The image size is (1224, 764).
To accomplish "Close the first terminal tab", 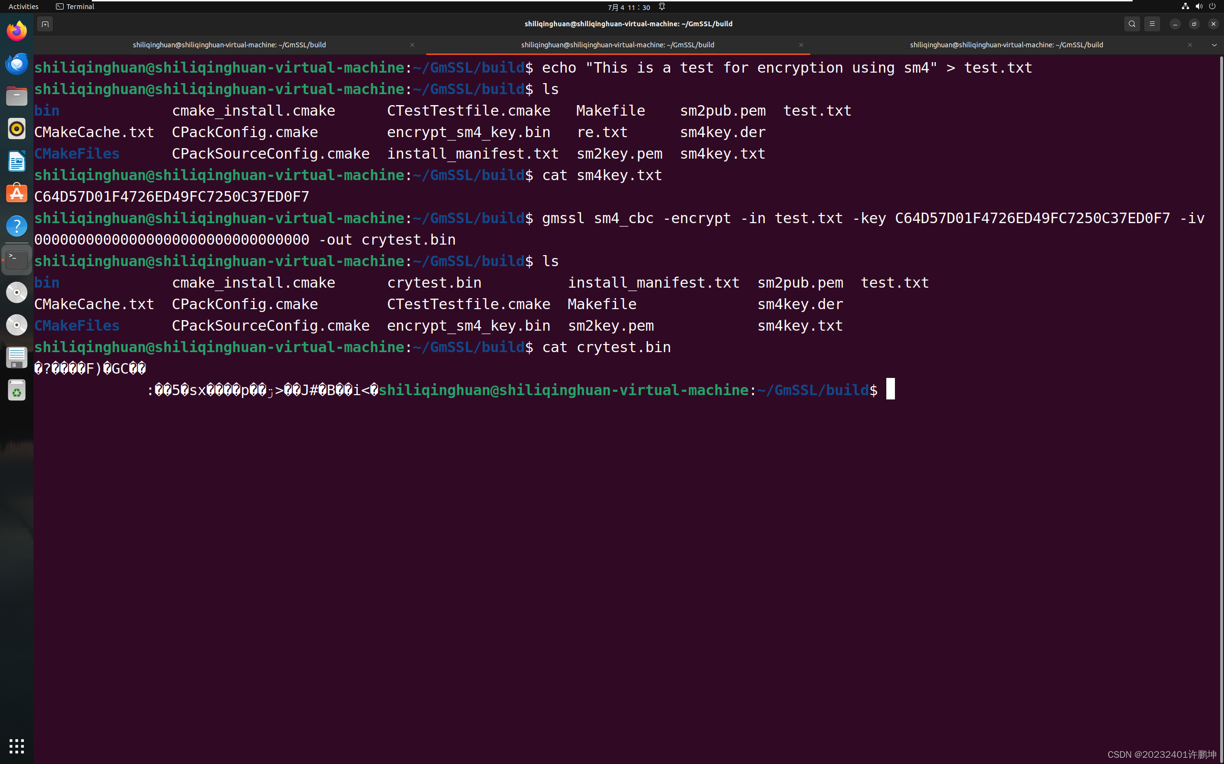I will (x=412, y=45).
